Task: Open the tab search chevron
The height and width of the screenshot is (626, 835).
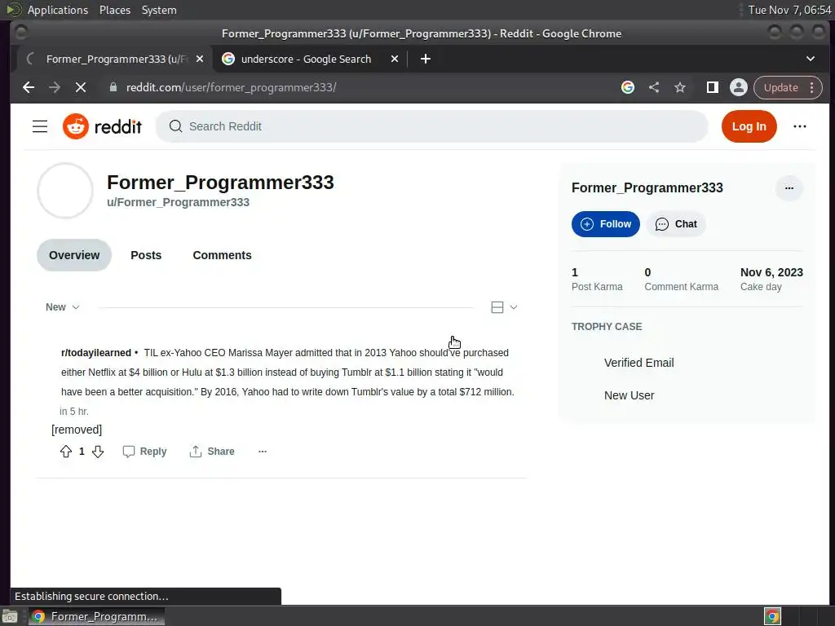Action: (810, 59)
